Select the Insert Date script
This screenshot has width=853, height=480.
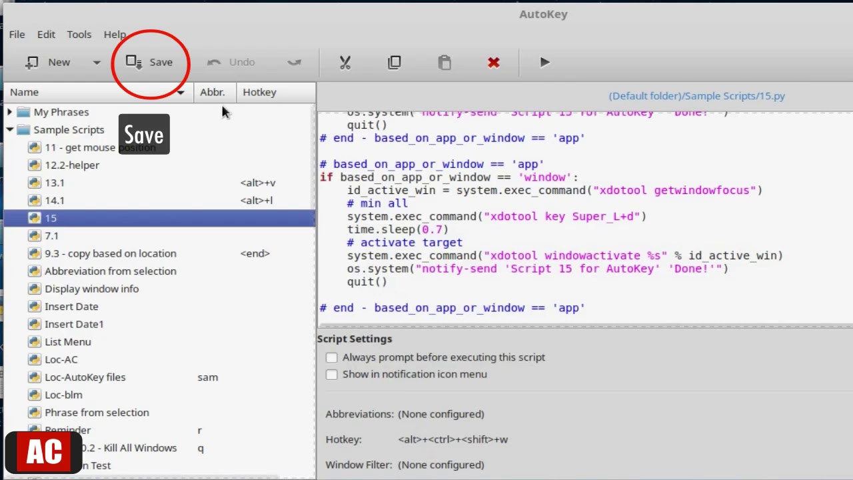pyautogui.click(x=71, y=307)
